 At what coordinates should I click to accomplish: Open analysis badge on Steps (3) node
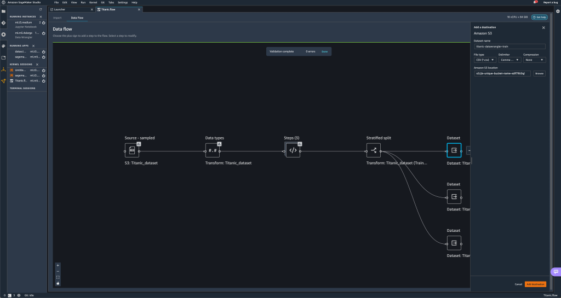pos(300,144)
